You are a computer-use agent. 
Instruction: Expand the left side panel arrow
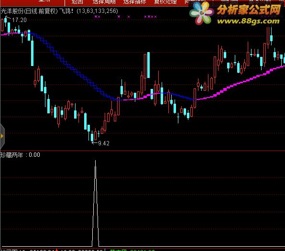point(2,136)
